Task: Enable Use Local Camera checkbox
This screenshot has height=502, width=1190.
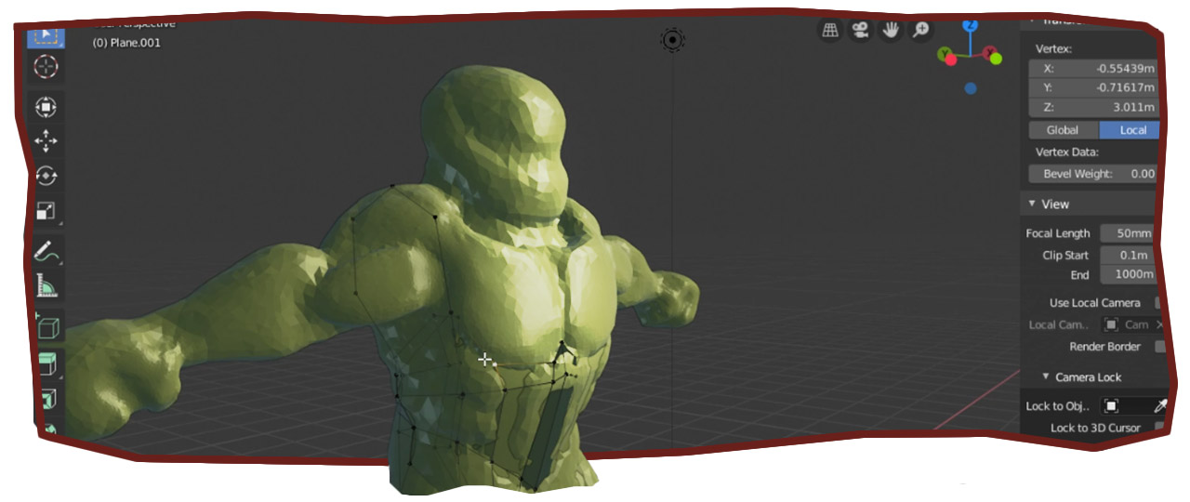Action: tap(1159, 302)
